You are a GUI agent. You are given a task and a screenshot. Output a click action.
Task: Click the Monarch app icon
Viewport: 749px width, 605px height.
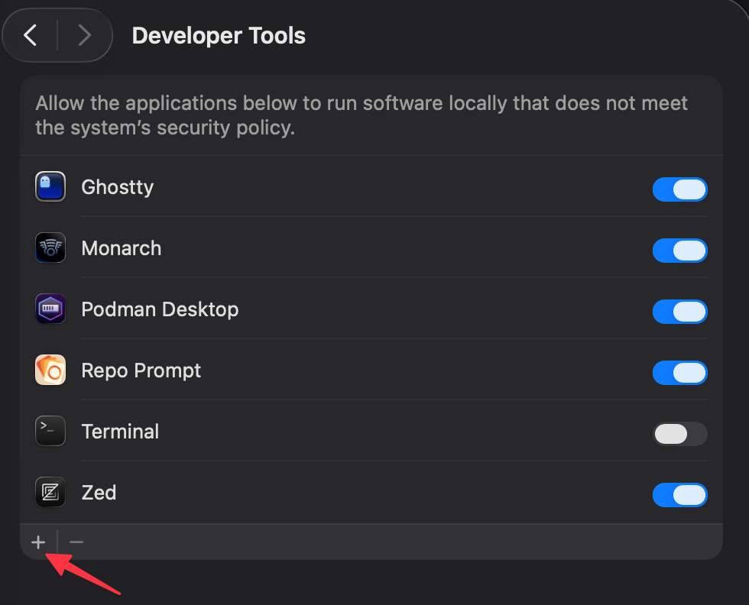pyautogui.click(x=50, y=248)
